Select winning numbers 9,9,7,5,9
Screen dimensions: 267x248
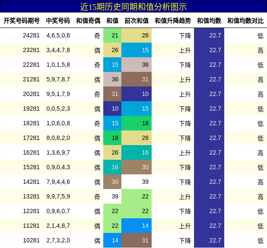[58, 196]
